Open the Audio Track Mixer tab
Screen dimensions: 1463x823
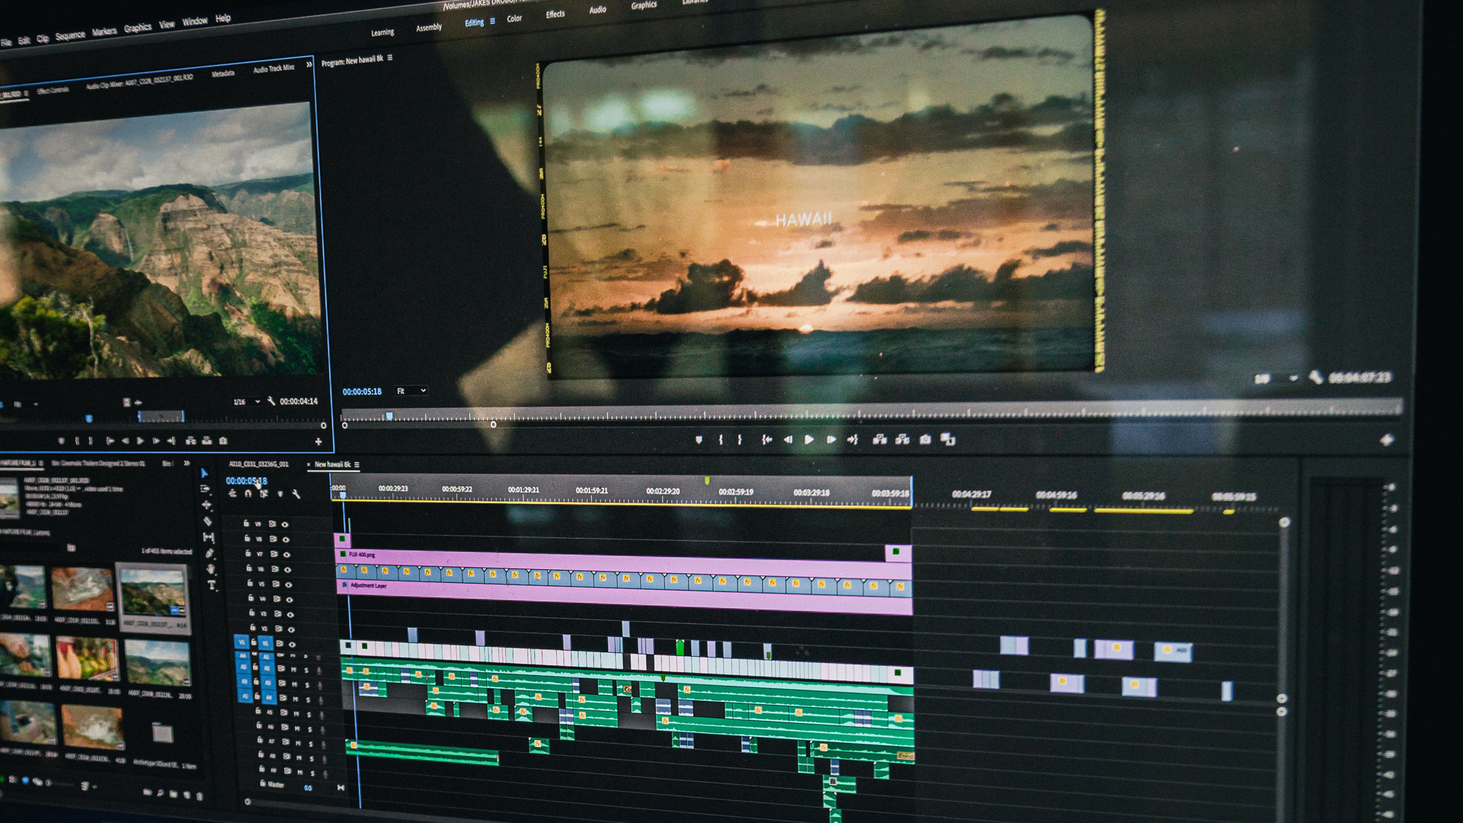point(274,69)
